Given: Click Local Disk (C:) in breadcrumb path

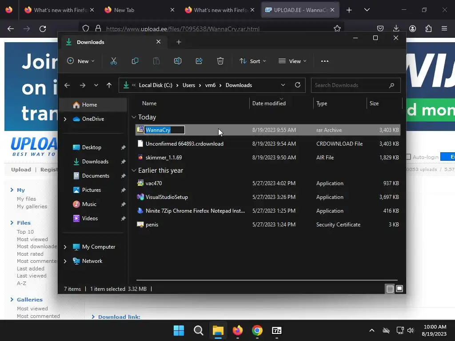Looking at the screenshot, I should (x=156, y=85).
